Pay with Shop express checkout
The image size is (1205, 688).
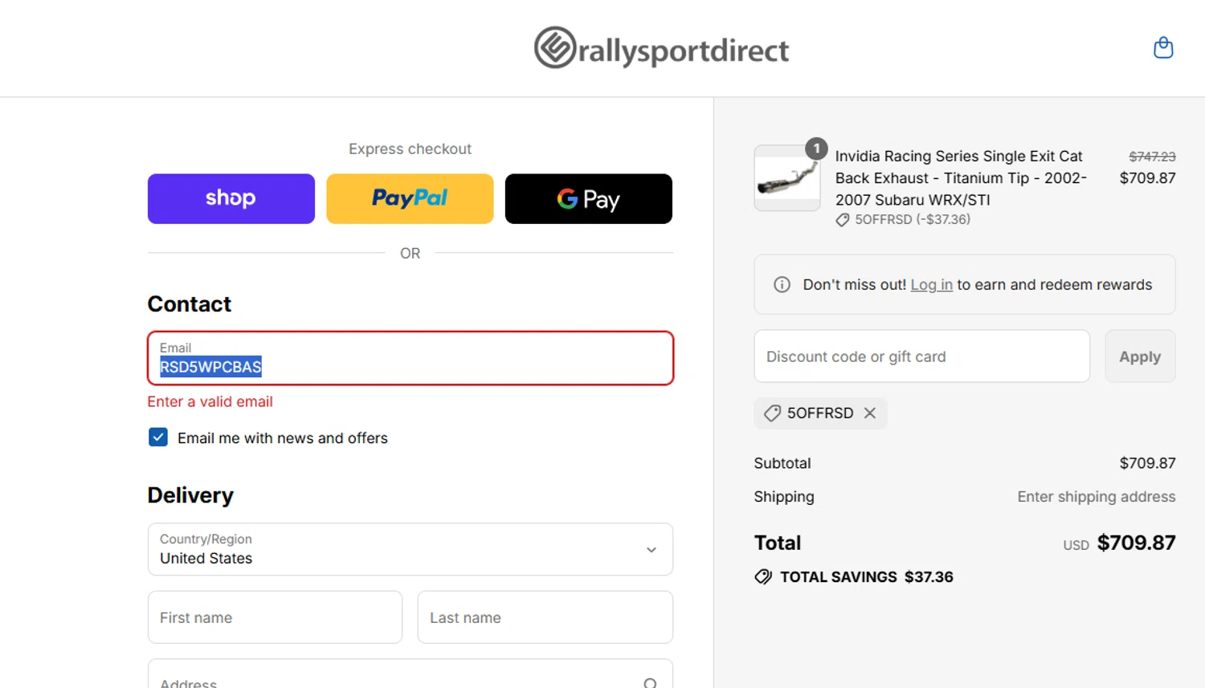coord(231,198)
